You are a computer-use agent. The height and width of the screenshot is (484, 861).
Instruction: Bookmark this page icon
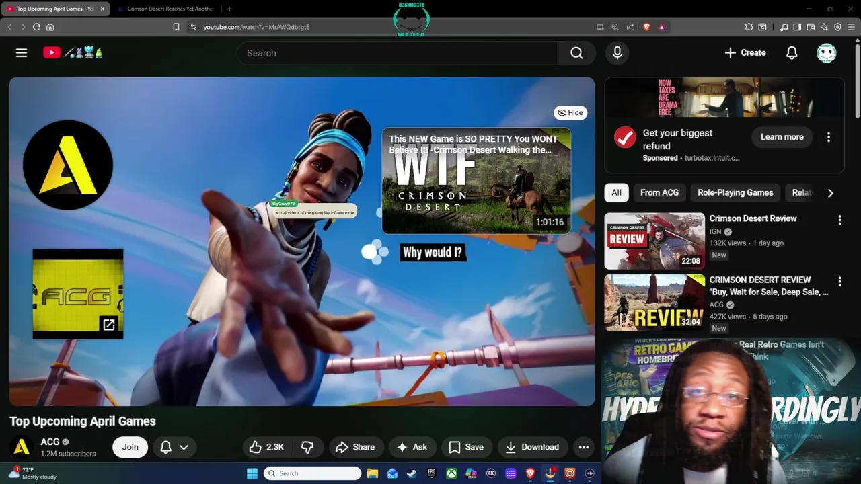pyautogui.click(x=176, y=27)
